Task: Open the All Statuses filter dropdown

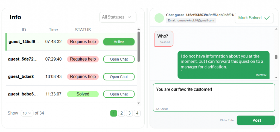Action: 118,17
